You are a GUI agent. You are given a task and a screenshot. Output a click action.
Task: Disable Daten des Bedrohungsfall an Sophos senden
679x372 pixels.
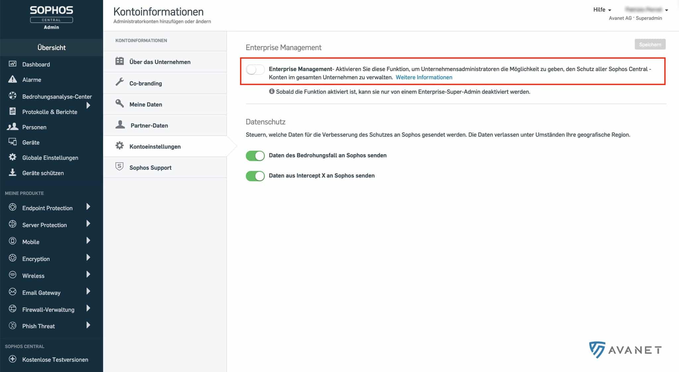pyautogui.click(x=255, y=156)
